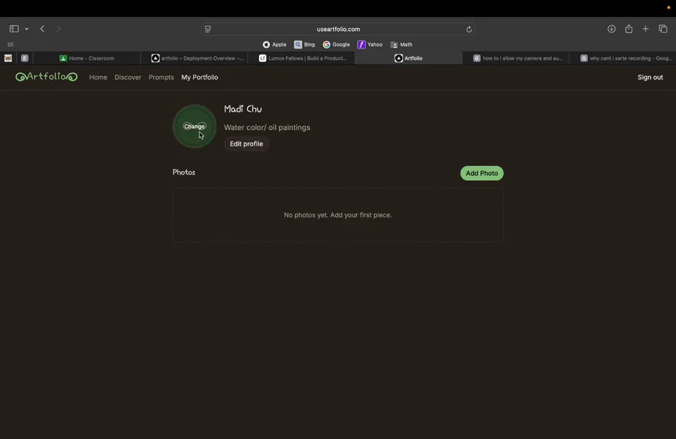This screenshot has height=439, width=676.
Task: Open the Discover nav link
Action: (x=127, y=77)
